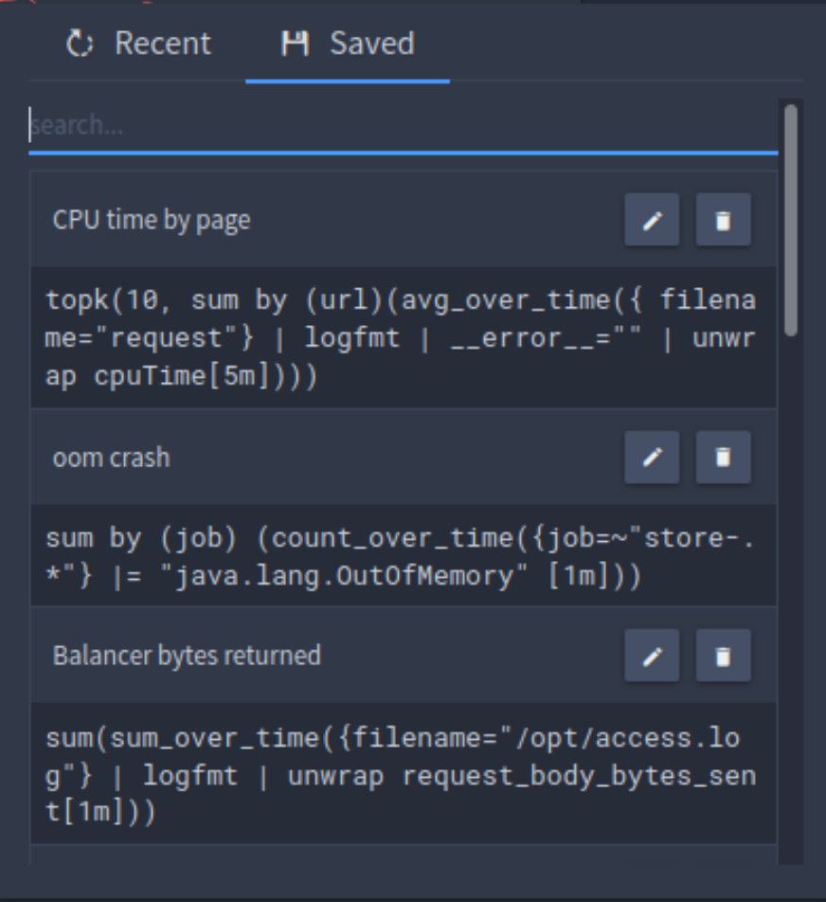Click the partially visible entry at list bottom
The width and height of the screenshot is (826, 902).
(x=404, y=855)
